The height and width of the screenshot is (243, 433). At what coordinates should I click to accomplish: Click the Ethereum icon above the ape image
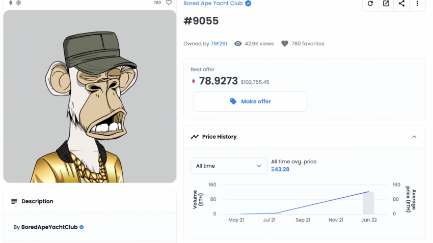pyautogui.click(x=11, y=3)
